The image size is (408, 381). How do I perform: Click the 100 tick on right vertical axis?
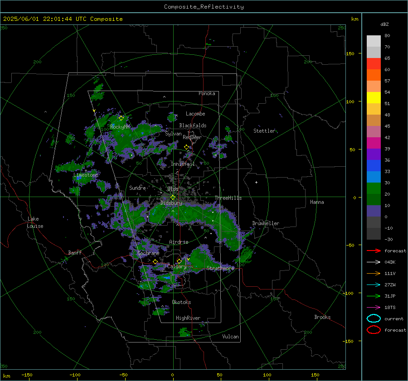[350, 101]
